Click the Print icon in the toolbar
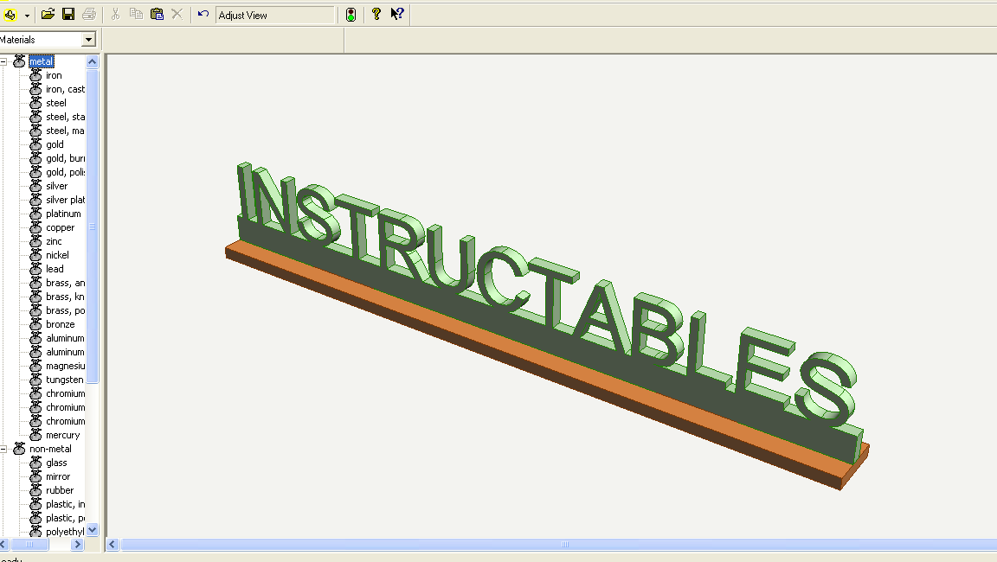The width and height of the screenshot is (997, 562). point(89,14)
